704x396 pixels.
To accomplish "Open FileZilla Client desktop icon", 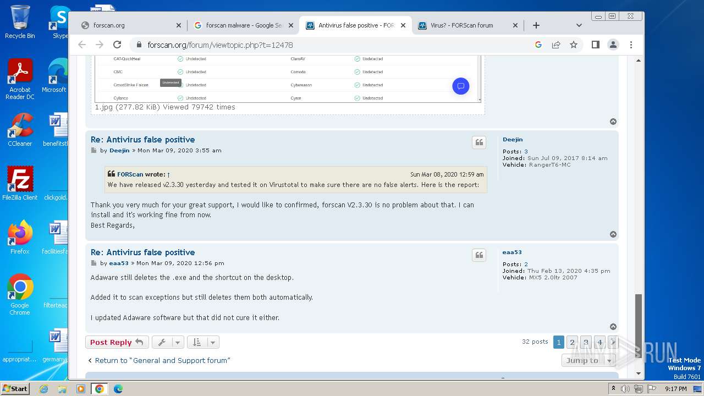I will point(20,184).
